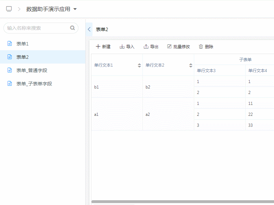Screen dimensions: 274x205
Task: Click the plus icon for 新建
Action: click(x=98, y=46)
